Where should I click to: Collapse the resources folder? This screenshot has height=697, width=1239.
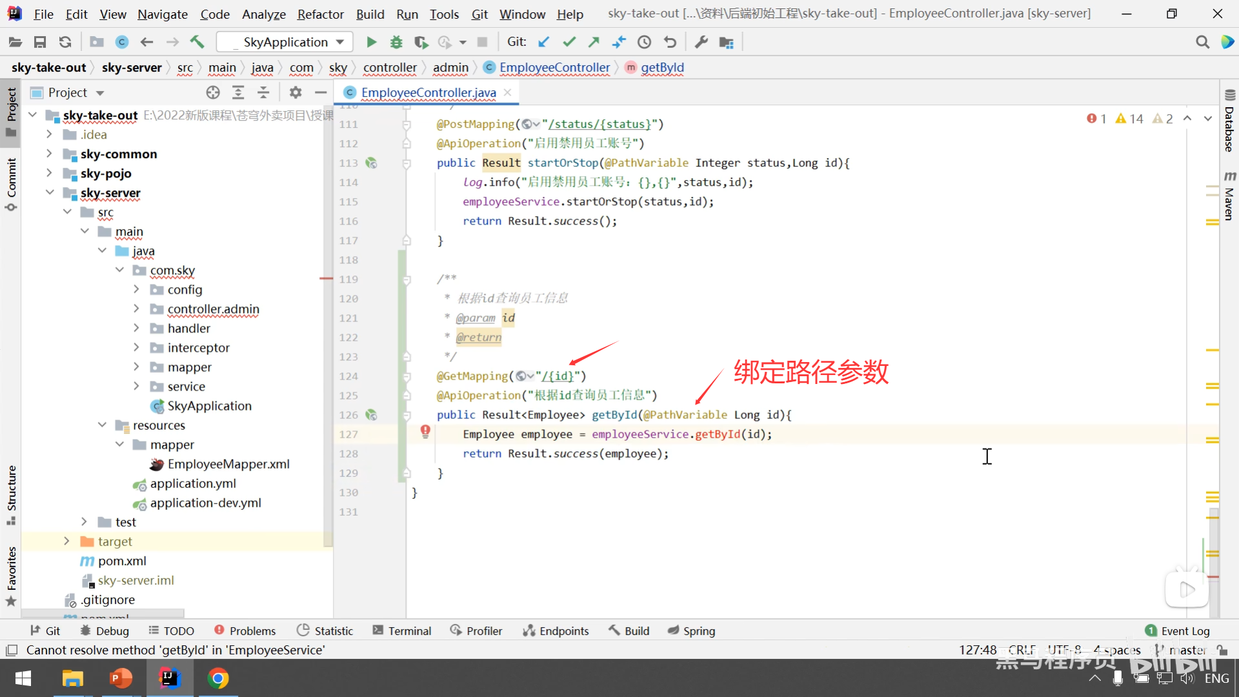[x=102, y=425]
